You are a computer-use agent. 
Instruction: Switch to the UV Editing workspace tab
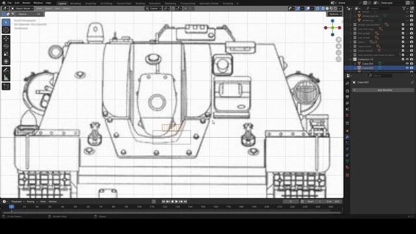(x=106, y=3)
